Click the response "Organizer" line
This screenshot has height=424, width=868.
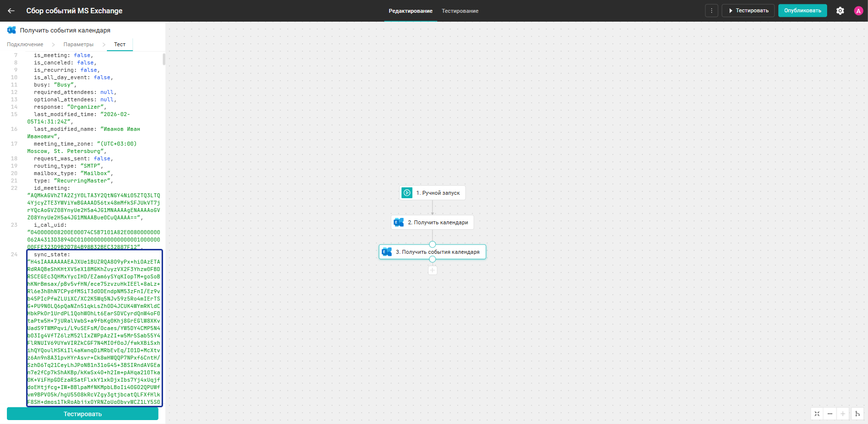(70, 107)
